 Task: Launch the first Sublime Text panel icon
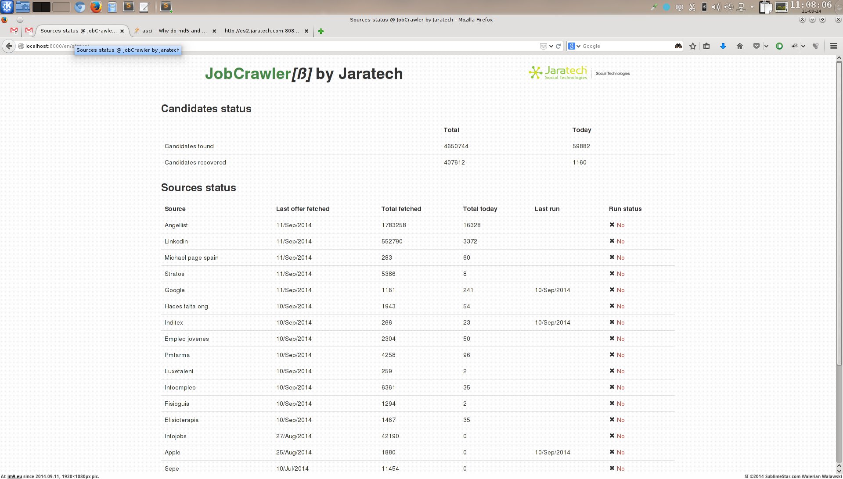point(128,7)
